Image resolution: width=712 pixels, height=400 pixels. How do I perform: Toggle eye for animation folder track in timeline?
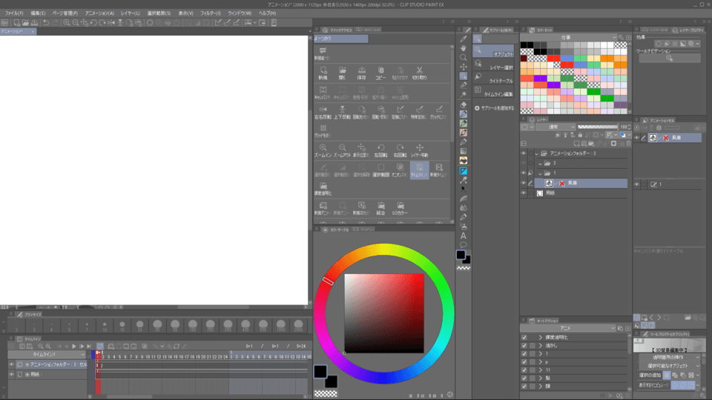pos(12,364)
